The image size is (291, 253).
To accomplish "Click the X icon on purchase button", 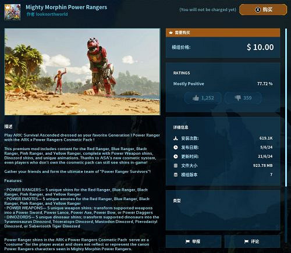I will (x=258, y=9).
